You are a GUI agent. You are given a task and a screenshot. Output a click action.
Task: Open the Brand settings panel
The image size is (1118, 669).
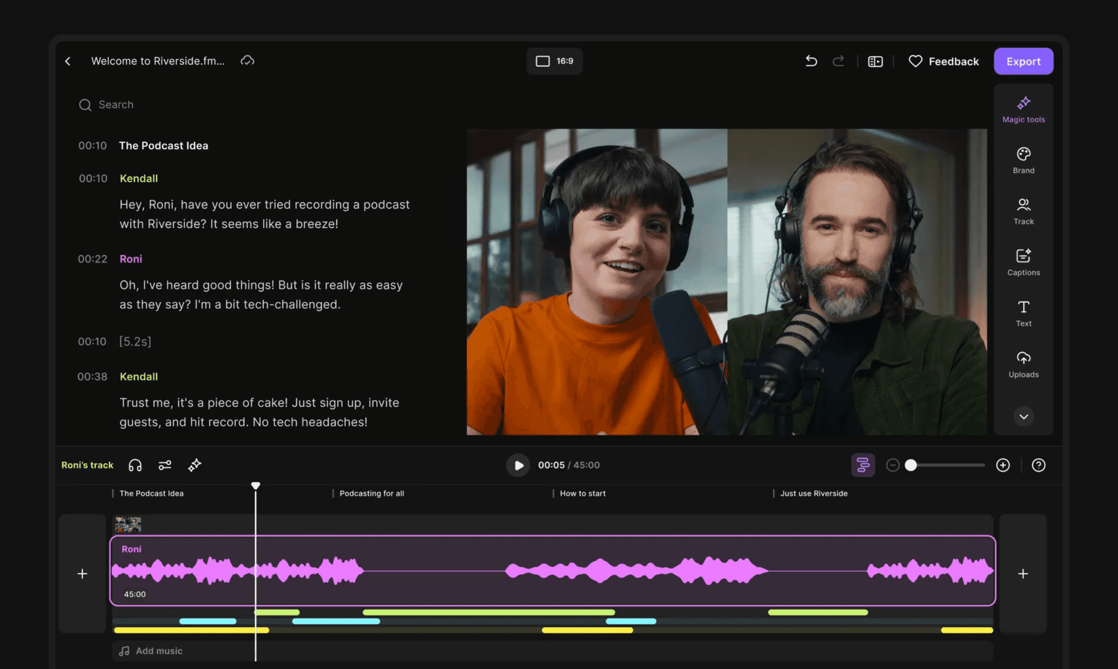point(1023,161)
